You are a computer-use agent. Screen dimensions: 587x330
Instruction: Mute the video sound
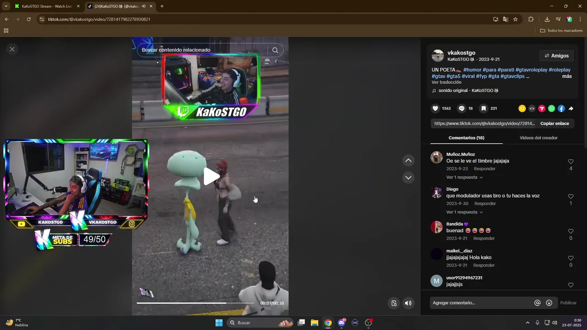click(x=408, y=303)
